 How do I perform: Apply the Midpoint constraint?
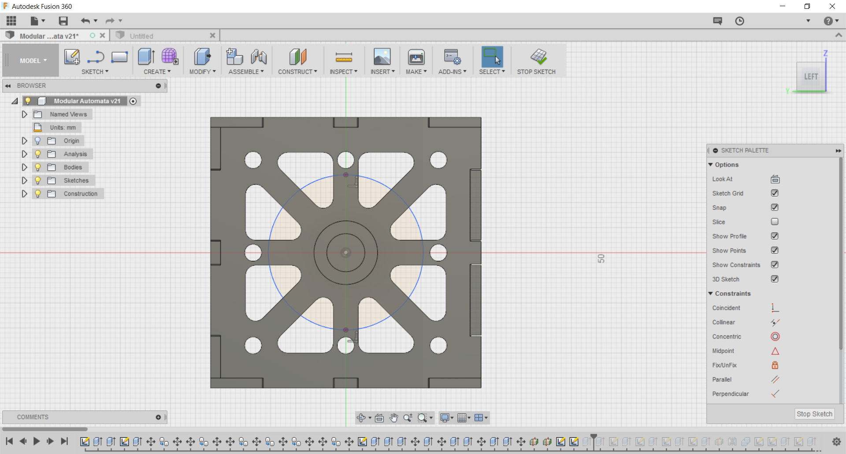(775, 351)
